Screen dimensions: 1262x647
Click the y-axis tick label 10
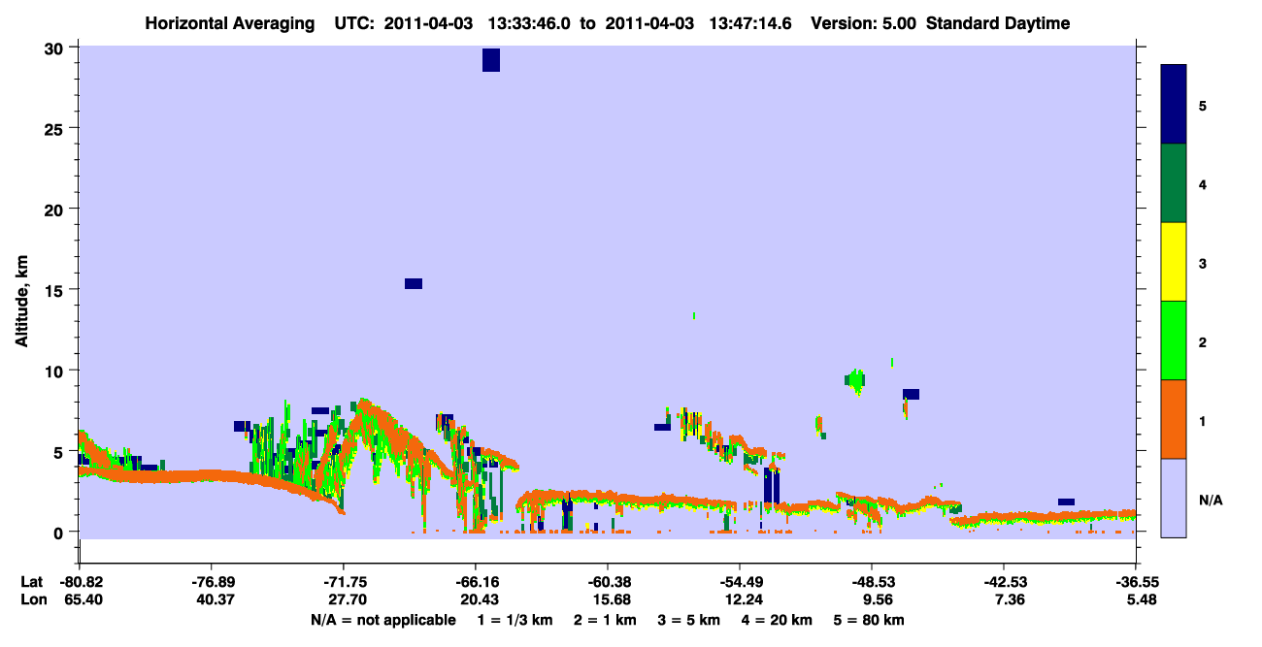point(54,371)
